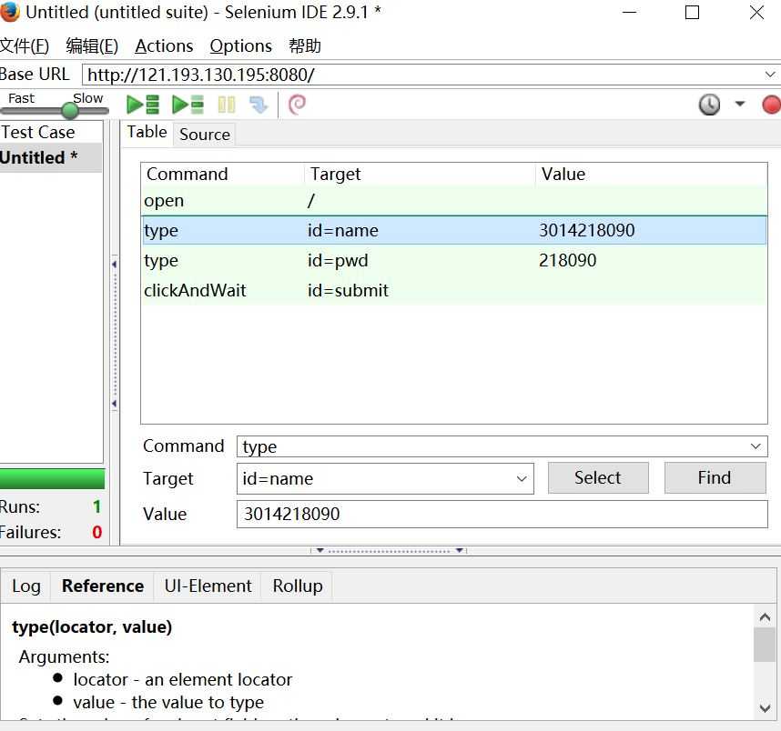
Task: Select the Untitled * test case
Action: 51,157
